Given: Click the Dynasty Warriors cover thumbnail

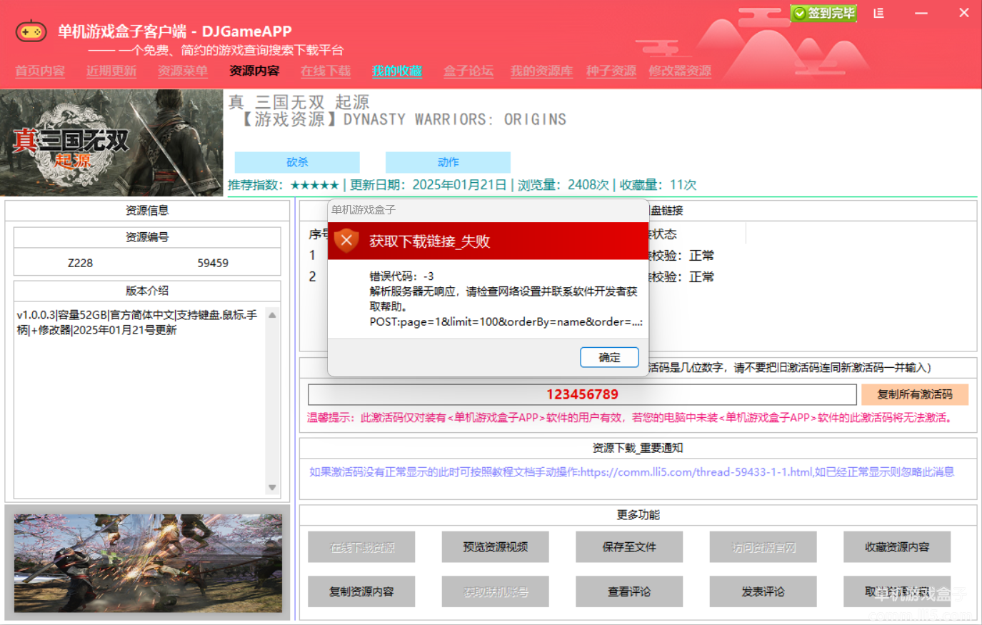Looking at the screenshot, I should point(111,143).
